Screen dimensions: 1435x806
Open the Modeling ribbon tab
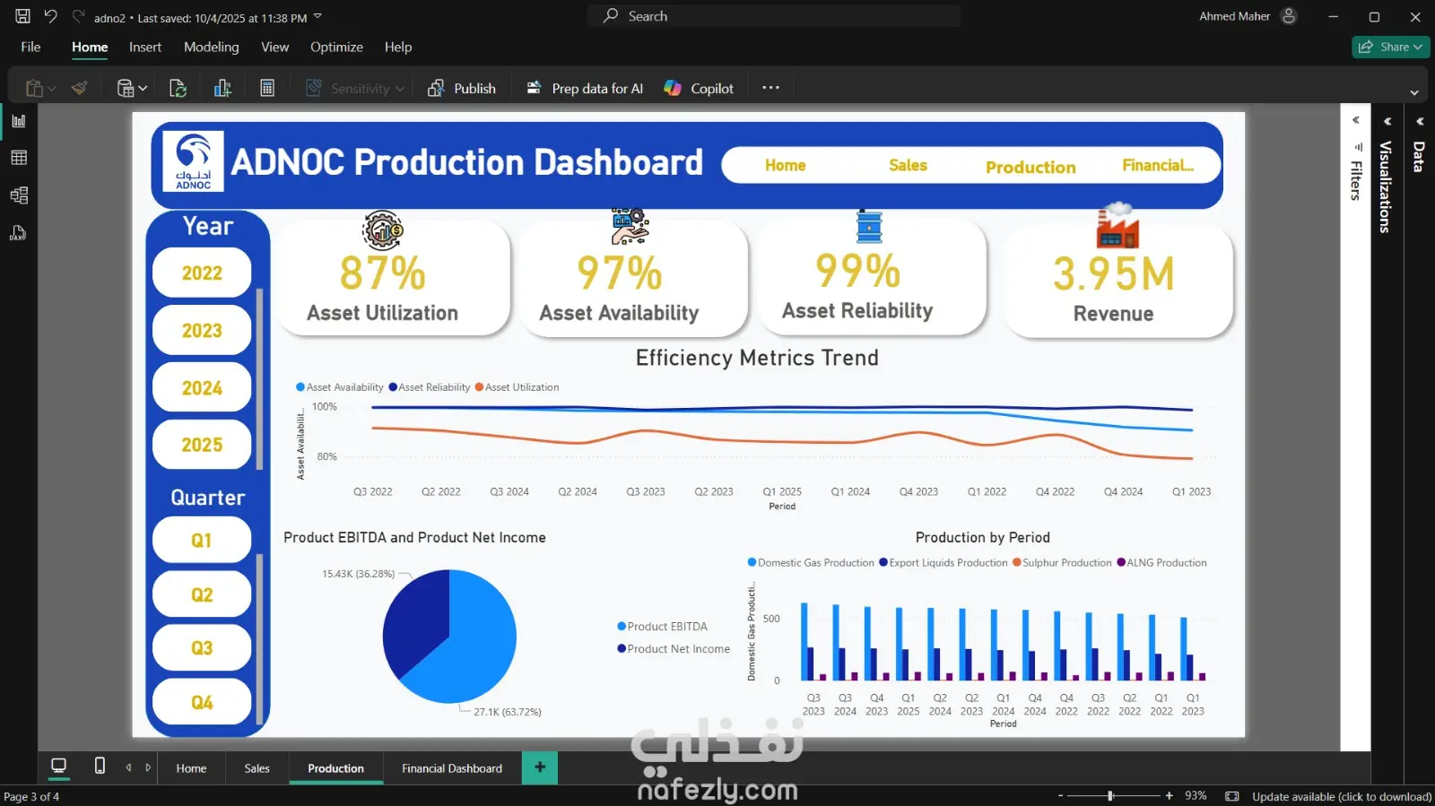click(x=212, y=47)
